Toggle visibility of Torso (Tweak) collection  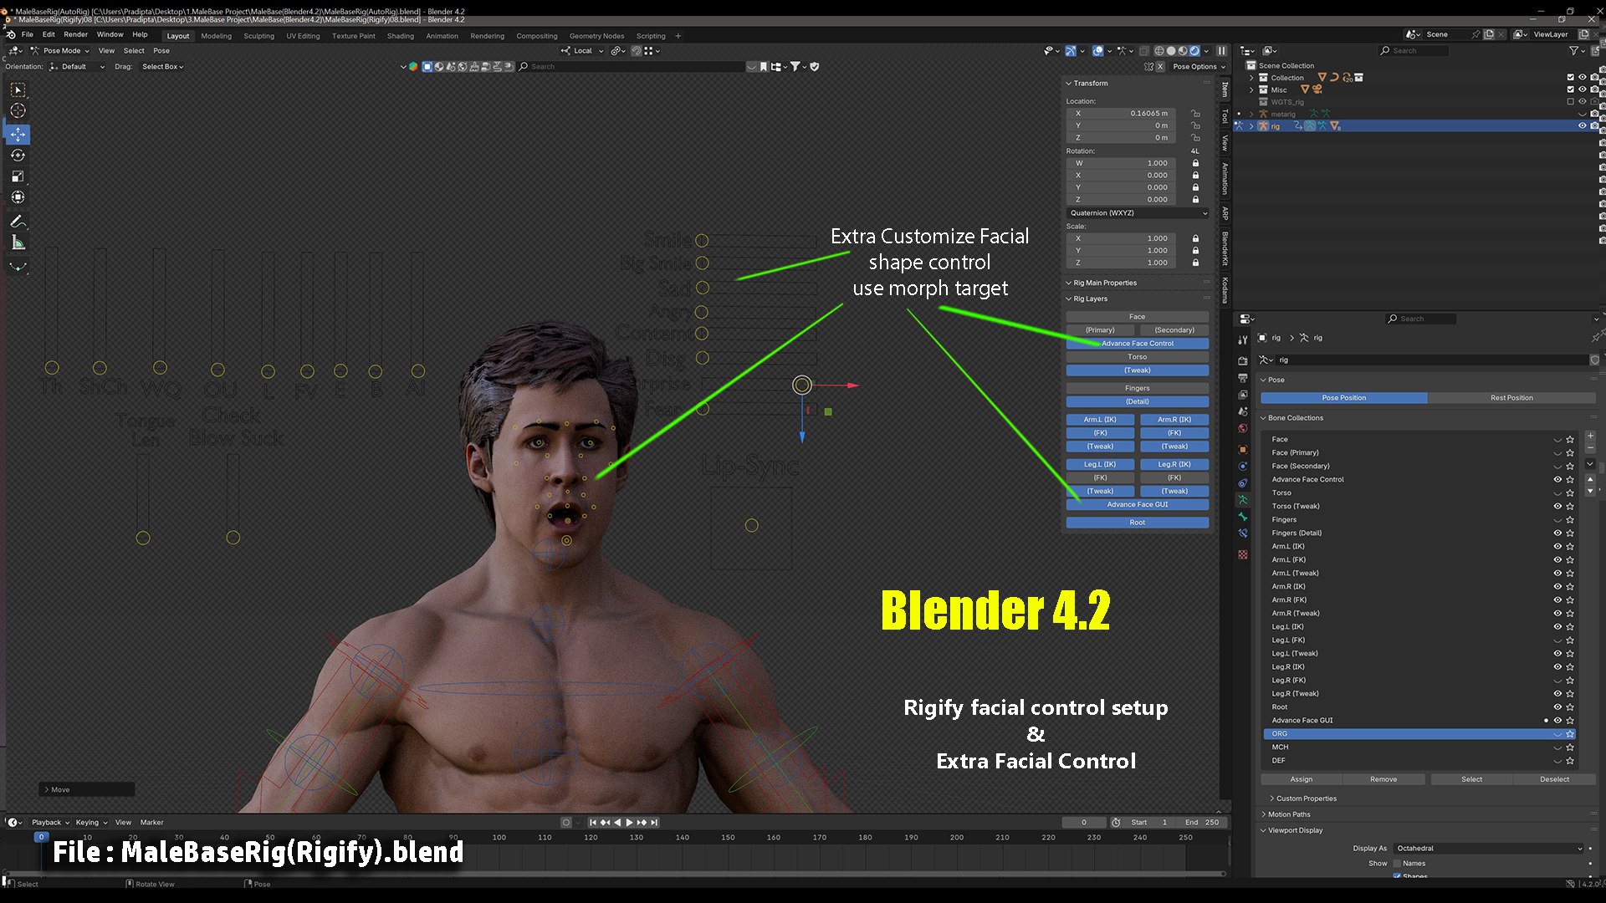point(1557,507)
